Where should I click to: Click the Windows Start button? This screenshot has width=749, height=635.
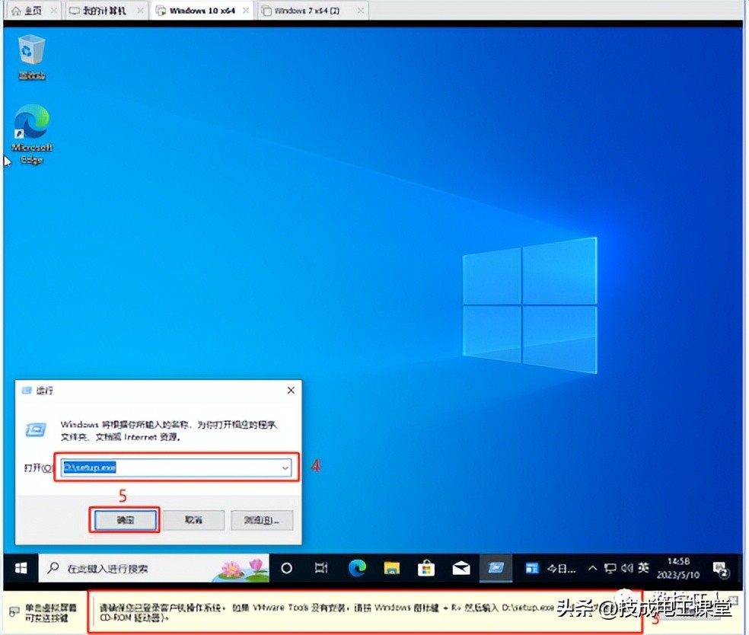pos(21,568)
